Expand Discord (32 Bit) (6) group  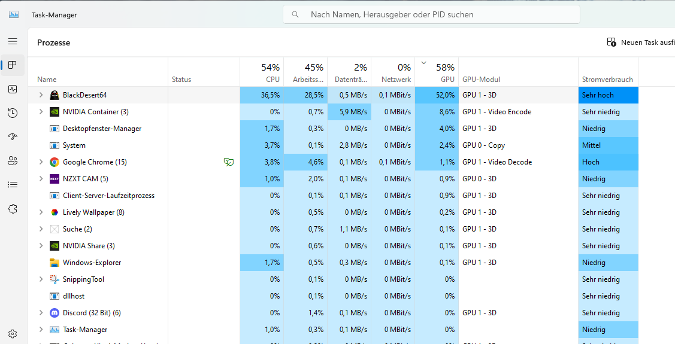pos(41,313)
